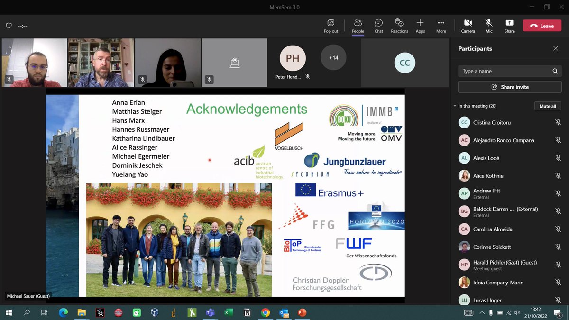569x320 pixels.
Task: Open the More options menu
Action: 441,26
